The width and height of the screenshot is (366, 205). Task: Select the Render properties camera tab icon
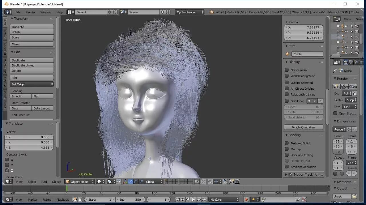(345, 62)
